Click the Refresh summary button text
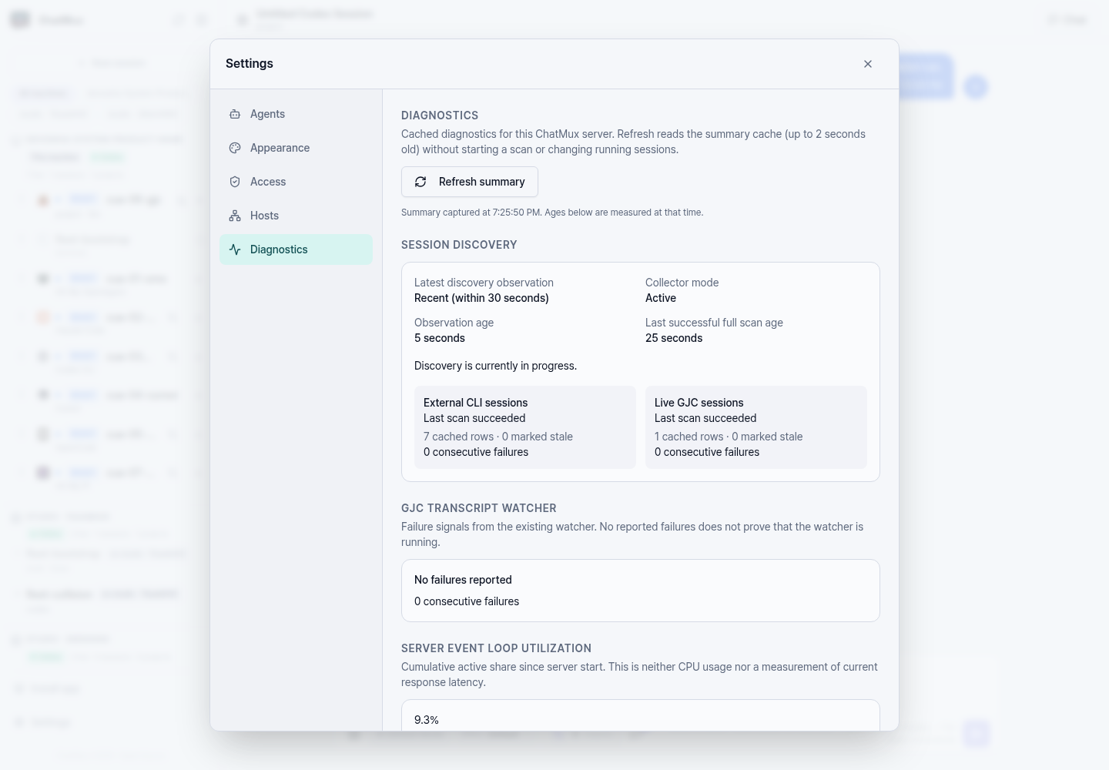Image resolution: width=1109 pixels, height=770 pixels. coord(482,182)
